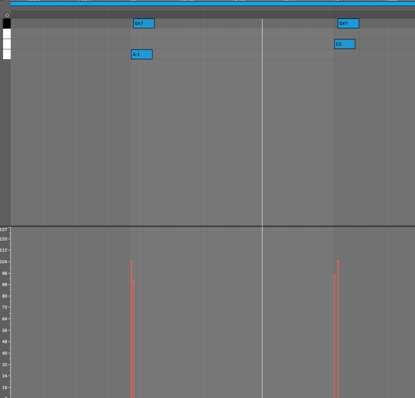
Task: Click the 127 label on velocity scale
Action: coord(4,230)
